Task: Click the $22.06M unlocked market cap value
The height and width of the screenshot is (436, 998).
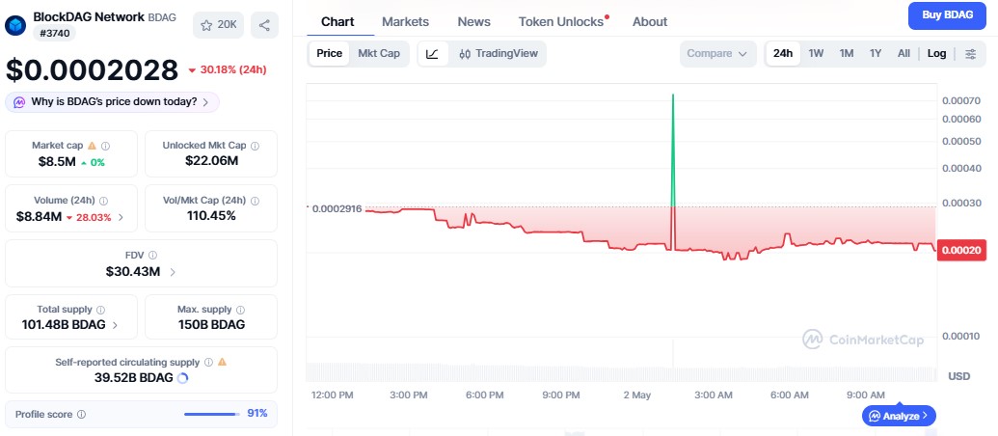Action: pyautogui.click(x=211, y=161)
